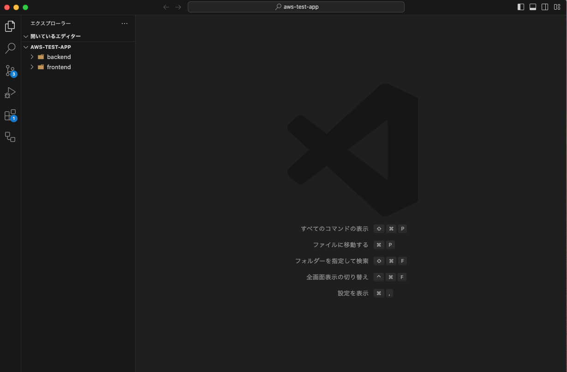
Task: Toggle the primary sidebar visibility
Action: tap(521, 7)
